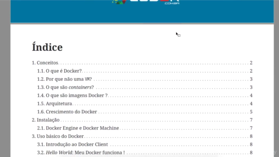Open '1.3. O que são containers?' entry
The height and width of the screenshot is (157, 279).
coord(65,87)
